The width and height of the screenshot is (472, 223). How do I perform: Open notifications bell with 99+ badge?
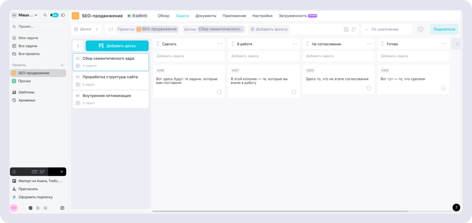coord(54,15)
